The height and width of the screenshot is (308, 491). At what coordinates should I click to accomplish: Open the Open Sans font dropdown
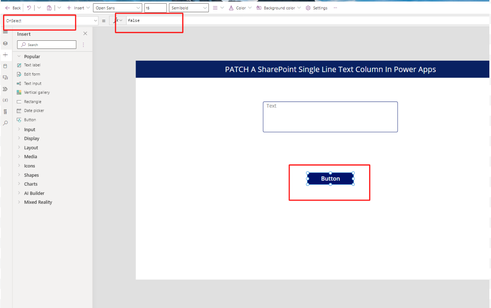pyautogui.click(x=118, y=8)
